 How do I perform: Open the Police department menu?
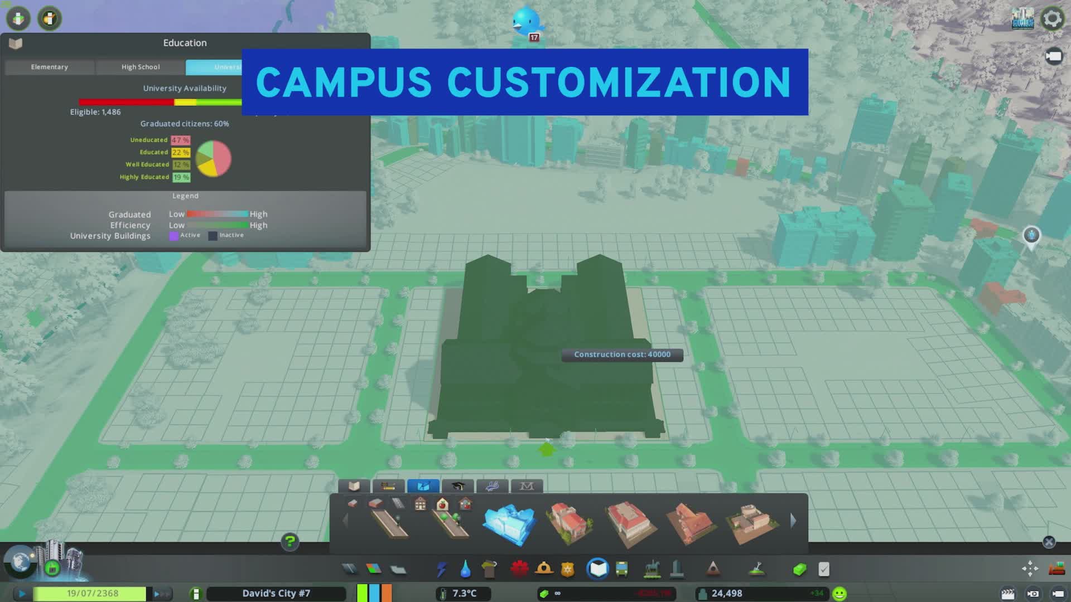pos(567,569)
